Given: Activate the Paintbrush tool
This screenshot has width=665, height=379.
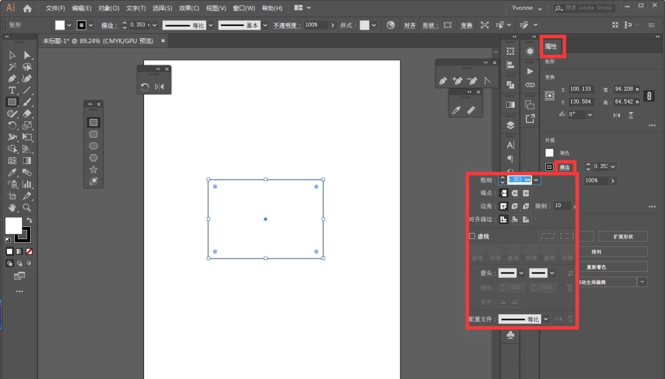Looking at the screenshot, I should click(x=27, y=102).
